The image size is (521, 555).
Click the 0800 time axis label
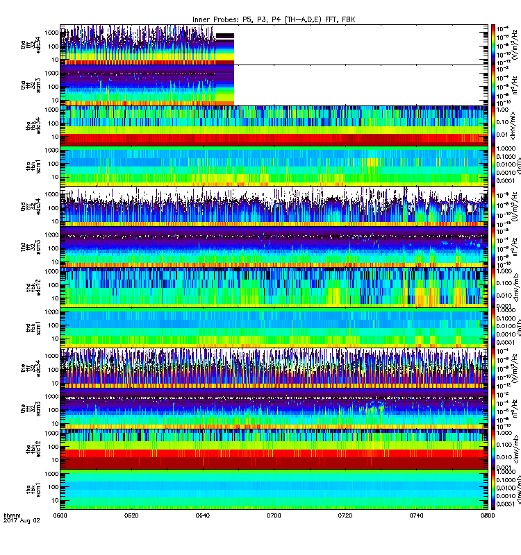[x=488, y=515]
